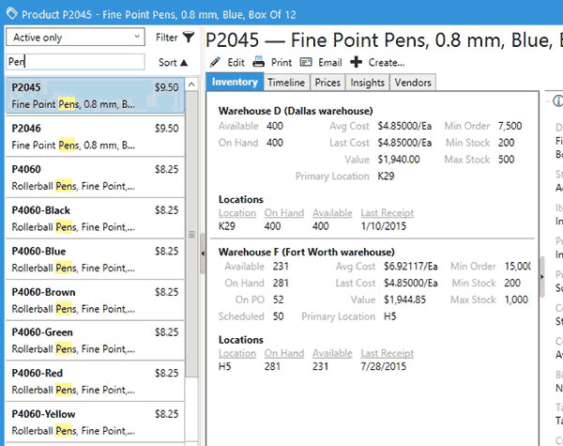Sort Dallas locations by On Hand header
The width and height of the screenshot is (563, 446).
(x=284, y=213)
